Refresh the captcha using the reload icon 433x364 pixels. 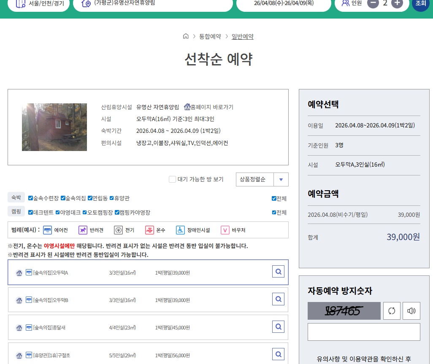(x=392, y=310)
